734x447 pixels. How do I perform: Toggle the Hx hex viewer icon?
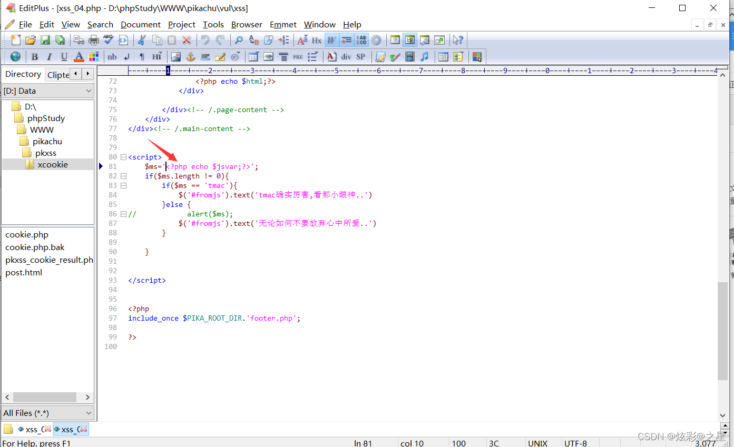click(x=317, y=40)
